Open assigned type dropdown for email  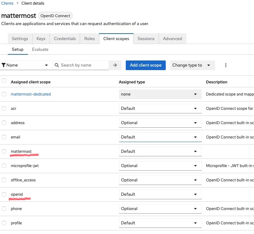point(160,137)
